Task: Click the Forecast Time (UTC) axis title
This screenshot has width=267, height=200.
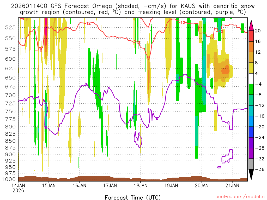Action: [x=133, y=197]
